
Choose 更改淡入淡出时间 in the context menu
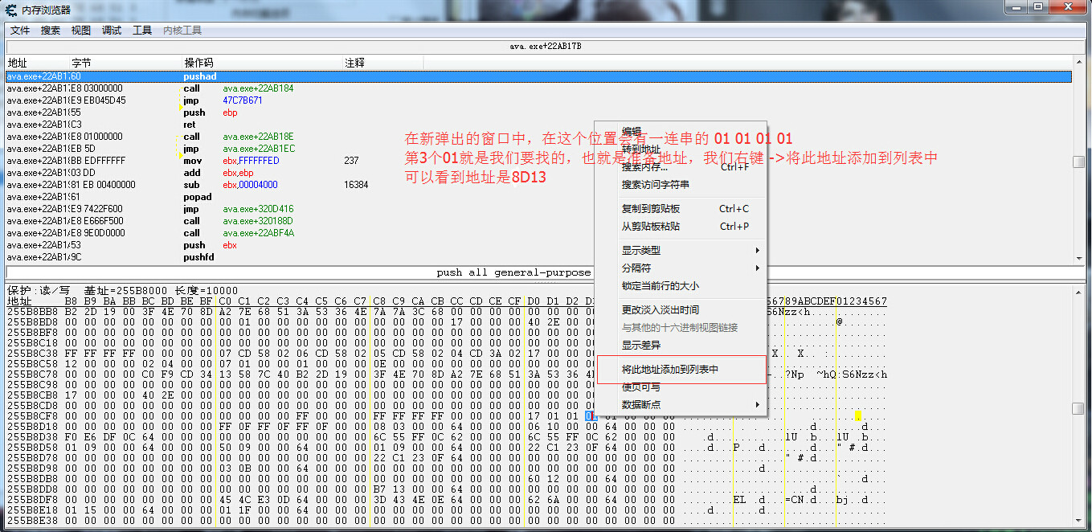point(661,310)
